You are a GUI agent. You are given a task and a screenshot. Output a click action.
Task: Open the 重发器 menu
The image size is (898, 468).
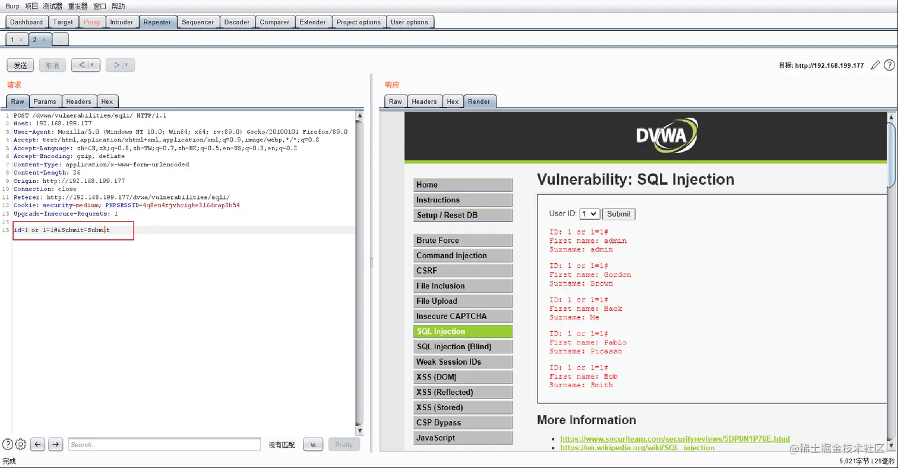click(78, 7)
